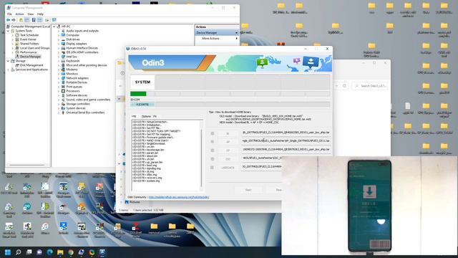458x258 pixels.
Task: Collapse the HP-PC root device node
Action: coord(54,27)
